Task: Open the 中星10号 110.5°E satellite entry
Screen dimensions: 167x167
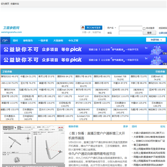Action: [x=139, y=96]
